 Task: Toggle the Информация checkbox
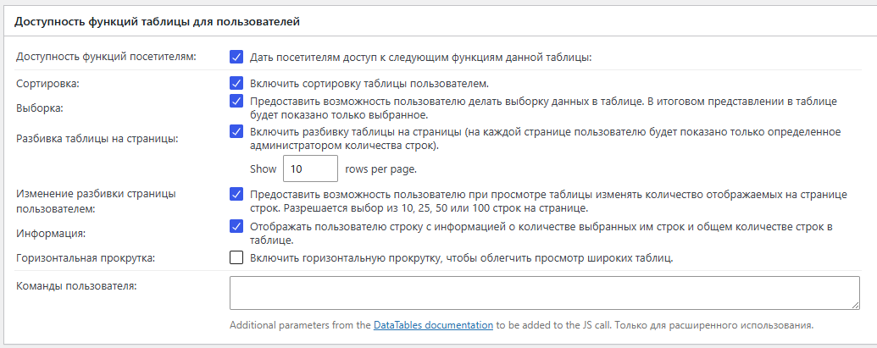(236, 226)
